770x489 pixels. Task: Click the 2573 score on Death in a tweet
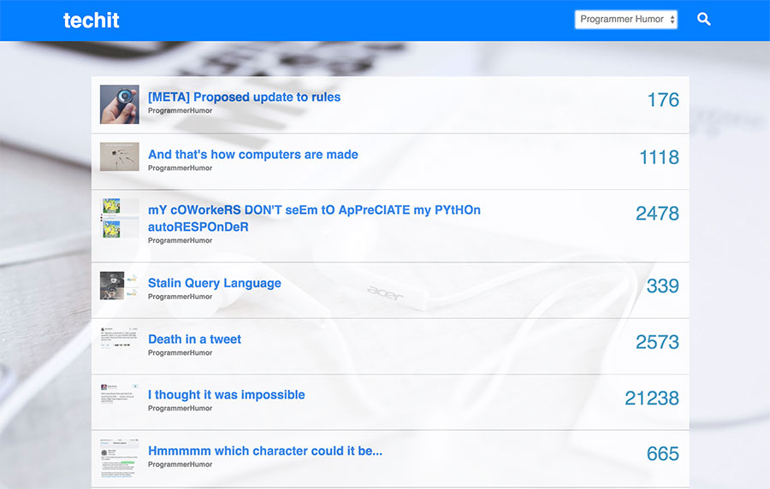point(656,342)
